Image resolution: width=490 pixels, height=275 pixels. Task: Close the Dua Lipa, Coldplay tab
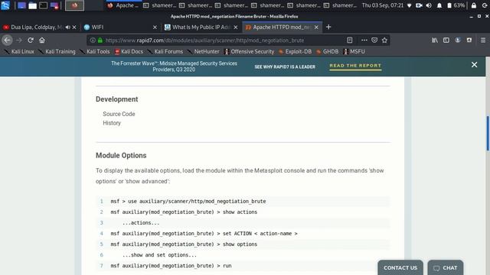tap(74, 27)
